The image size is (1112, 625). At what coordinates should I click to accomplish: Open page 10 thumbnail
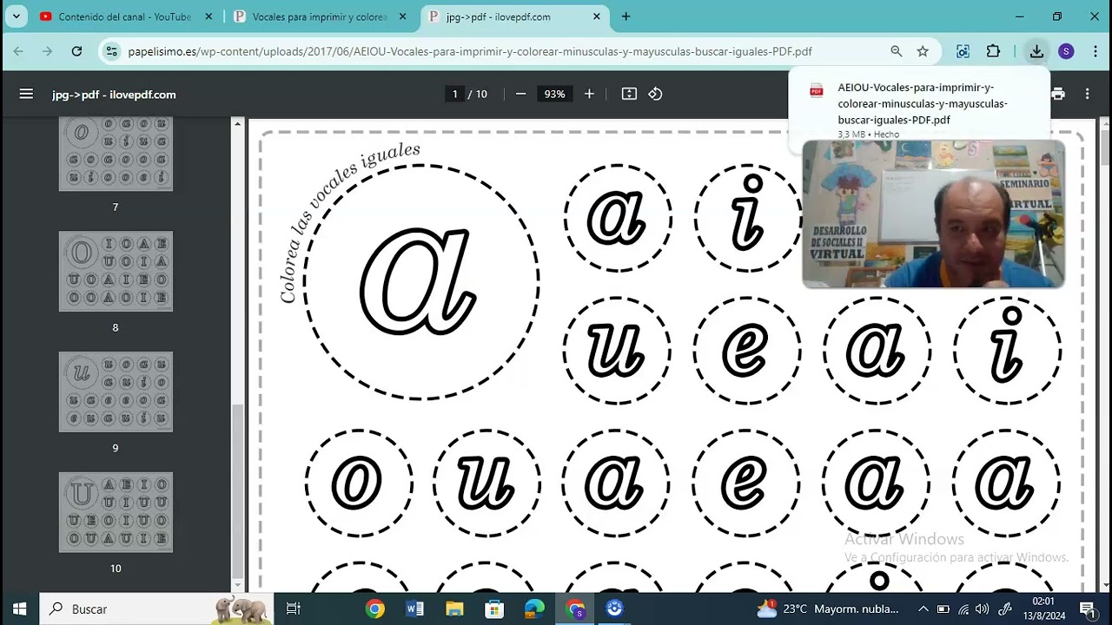click(x=116, y=512)
